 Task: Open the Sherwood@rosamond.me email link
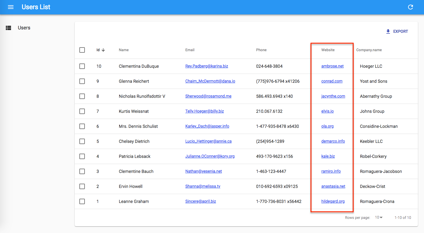[x=208, y=96]
